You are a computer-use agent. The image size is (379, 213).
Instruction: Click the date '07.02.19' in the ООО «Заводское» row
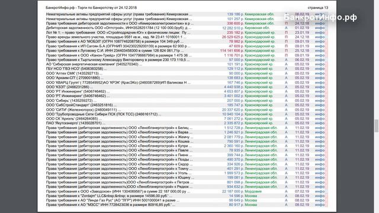point(302,191)
